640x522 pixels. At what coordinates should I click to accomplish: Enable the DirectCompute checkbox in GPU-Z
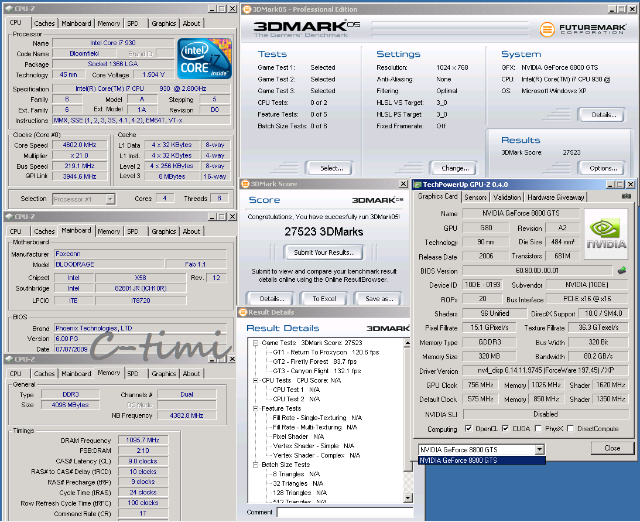point(570,428)
